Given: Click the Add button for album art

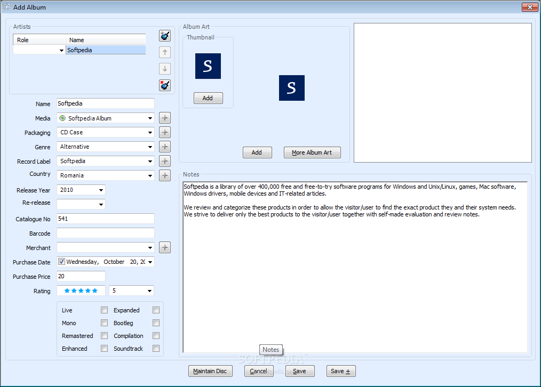Looking at the screenshot, I should pos(257,152).
